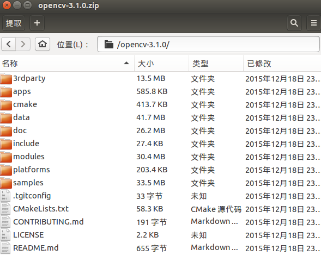321x268 pixels.
Task: Select the include folder name
Action: coord(26,144)
